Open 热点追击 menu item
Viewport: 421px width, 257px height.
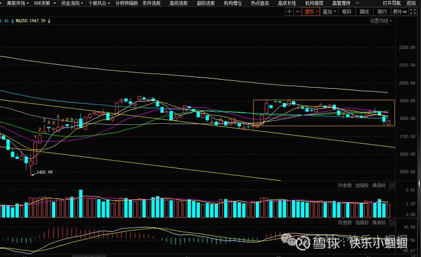[x=260, y=3]
